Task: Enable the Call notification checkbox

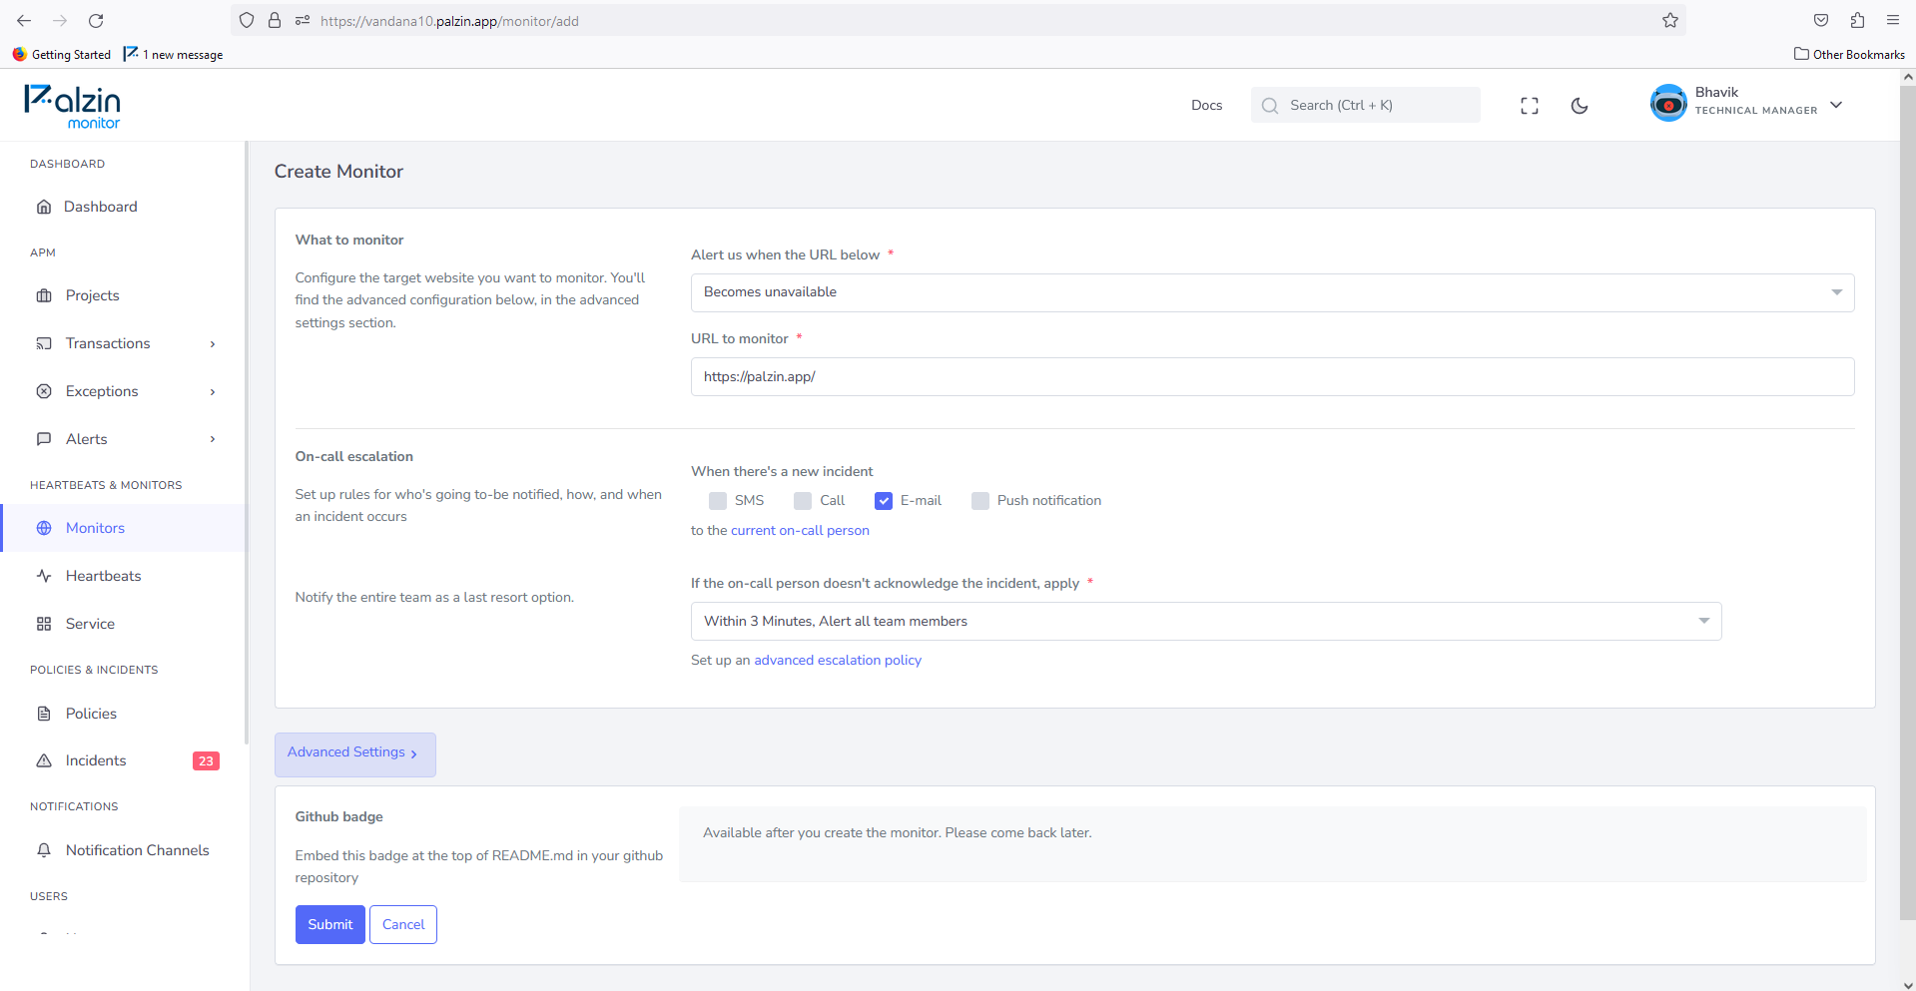Action: 803,501
